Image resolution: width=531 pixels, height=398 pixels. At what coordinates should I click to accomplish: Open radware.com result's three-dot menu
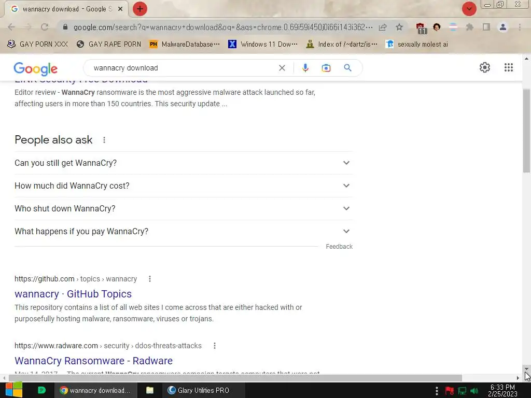[x=214, y=346]
